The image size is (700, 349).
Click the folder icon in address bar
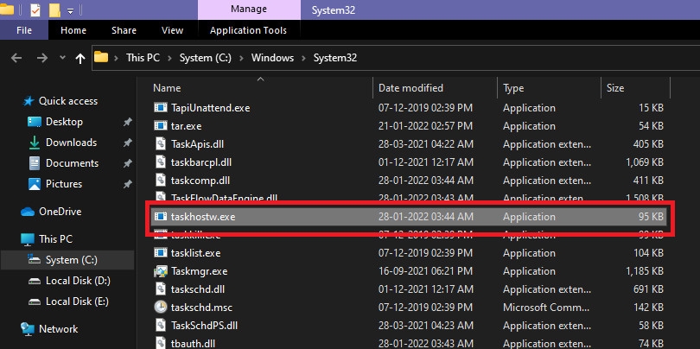(101, 57)
